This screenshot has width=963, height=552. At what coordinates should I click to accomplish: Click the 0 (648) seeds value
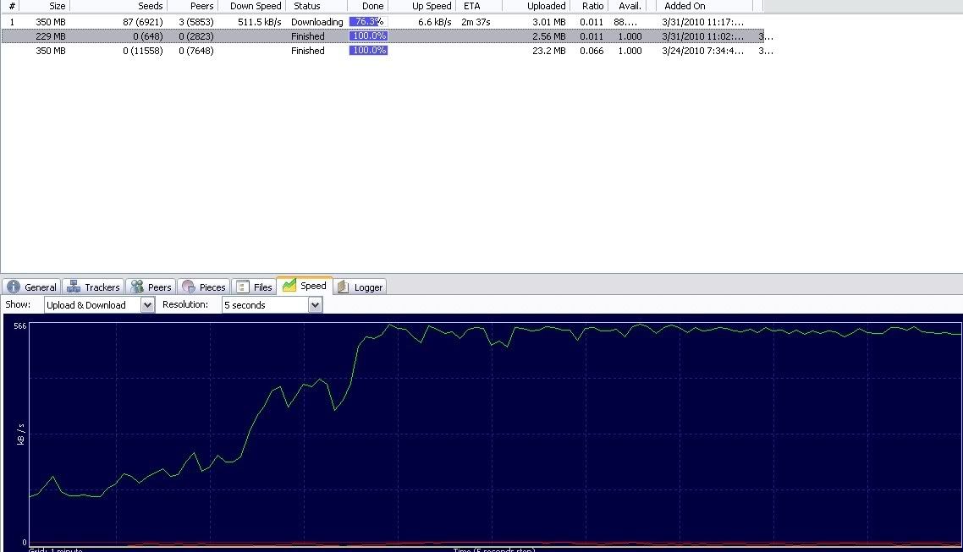click(147, 36)
